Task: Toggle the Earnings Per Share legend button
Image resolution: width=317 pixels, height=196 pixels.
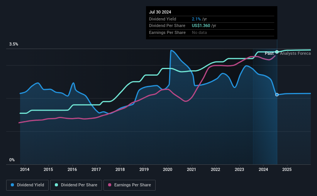Action: [129, 185]
